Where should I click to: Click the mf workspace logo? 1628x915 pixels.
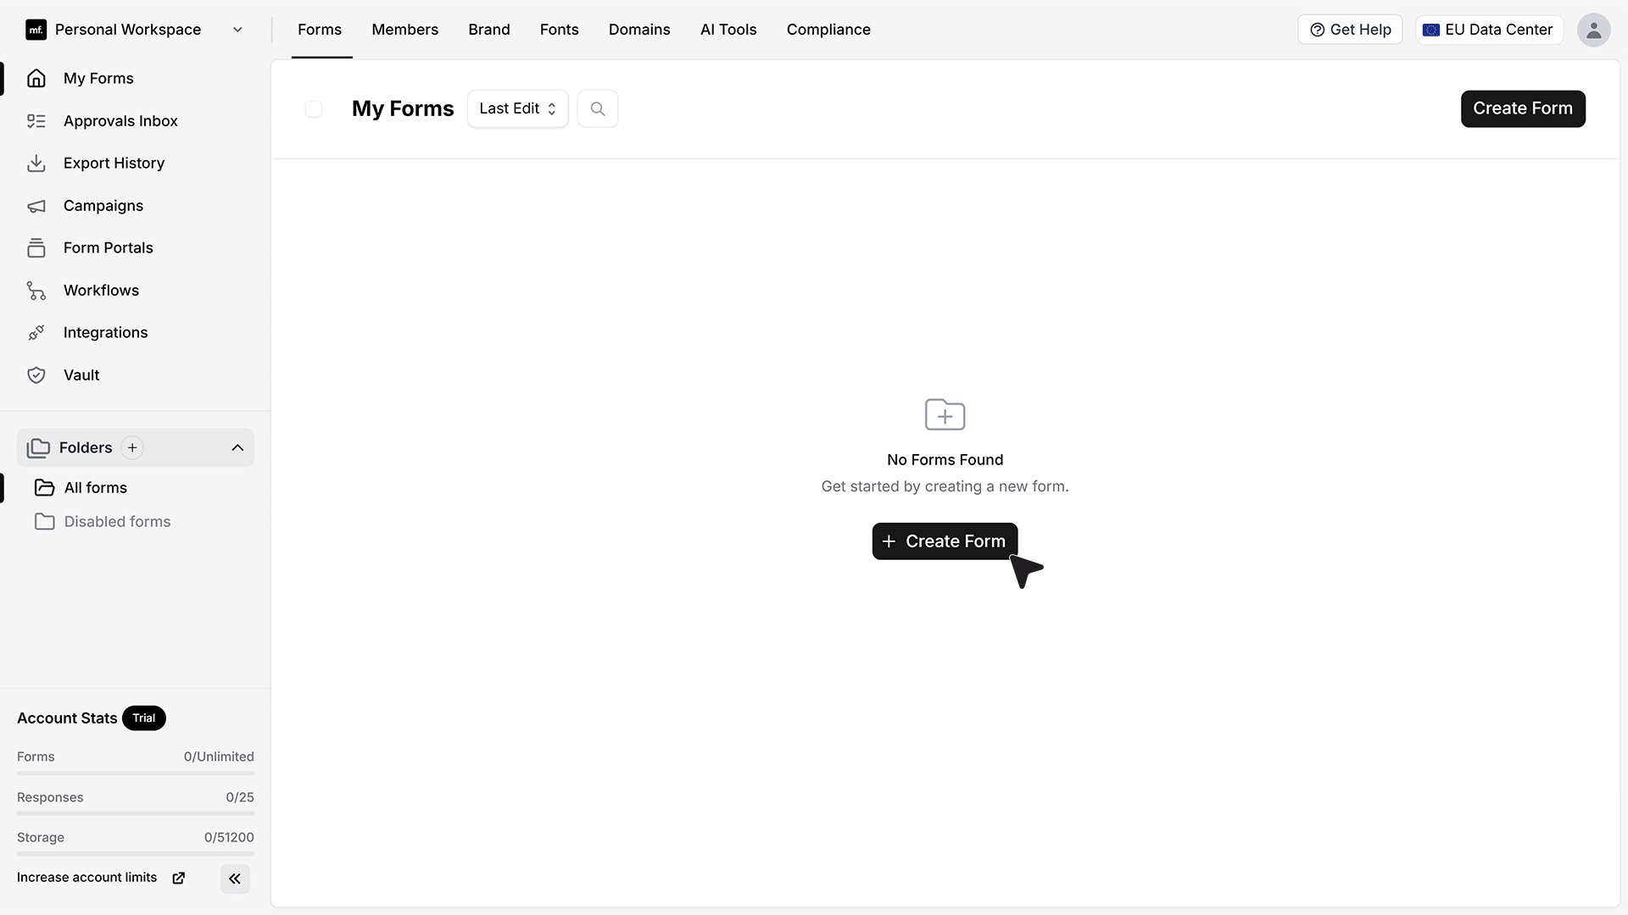(36, 30)
